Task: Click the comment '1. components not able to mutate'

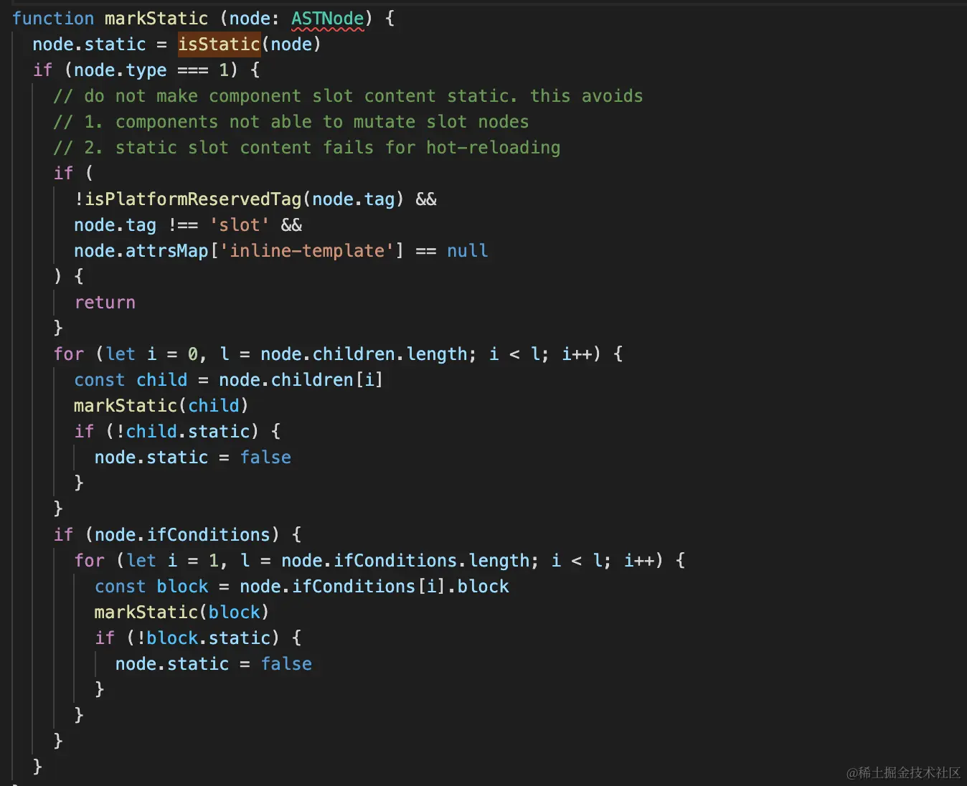Action: click(x=291, y=121)
